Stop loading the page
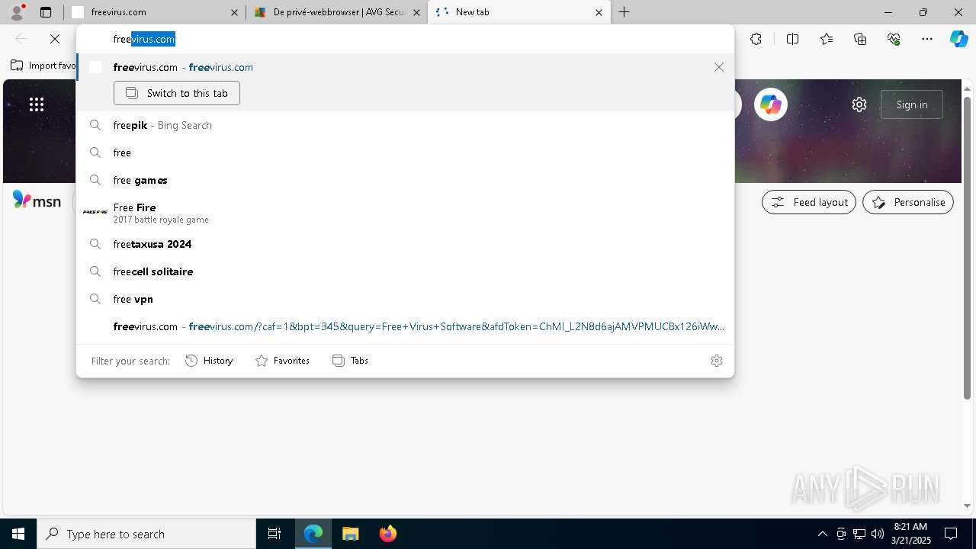Screen dimensions: 976x549 [x=55, y=39]
